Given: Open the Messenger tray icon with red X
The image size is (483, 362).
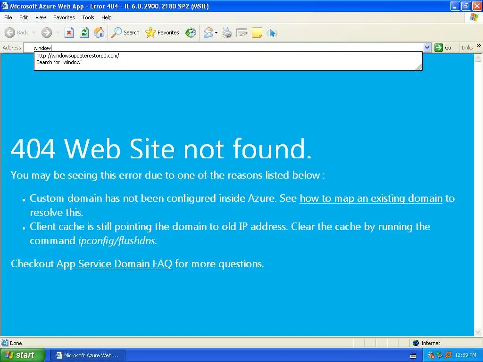Looking at the screenshot, I should 431,355.
